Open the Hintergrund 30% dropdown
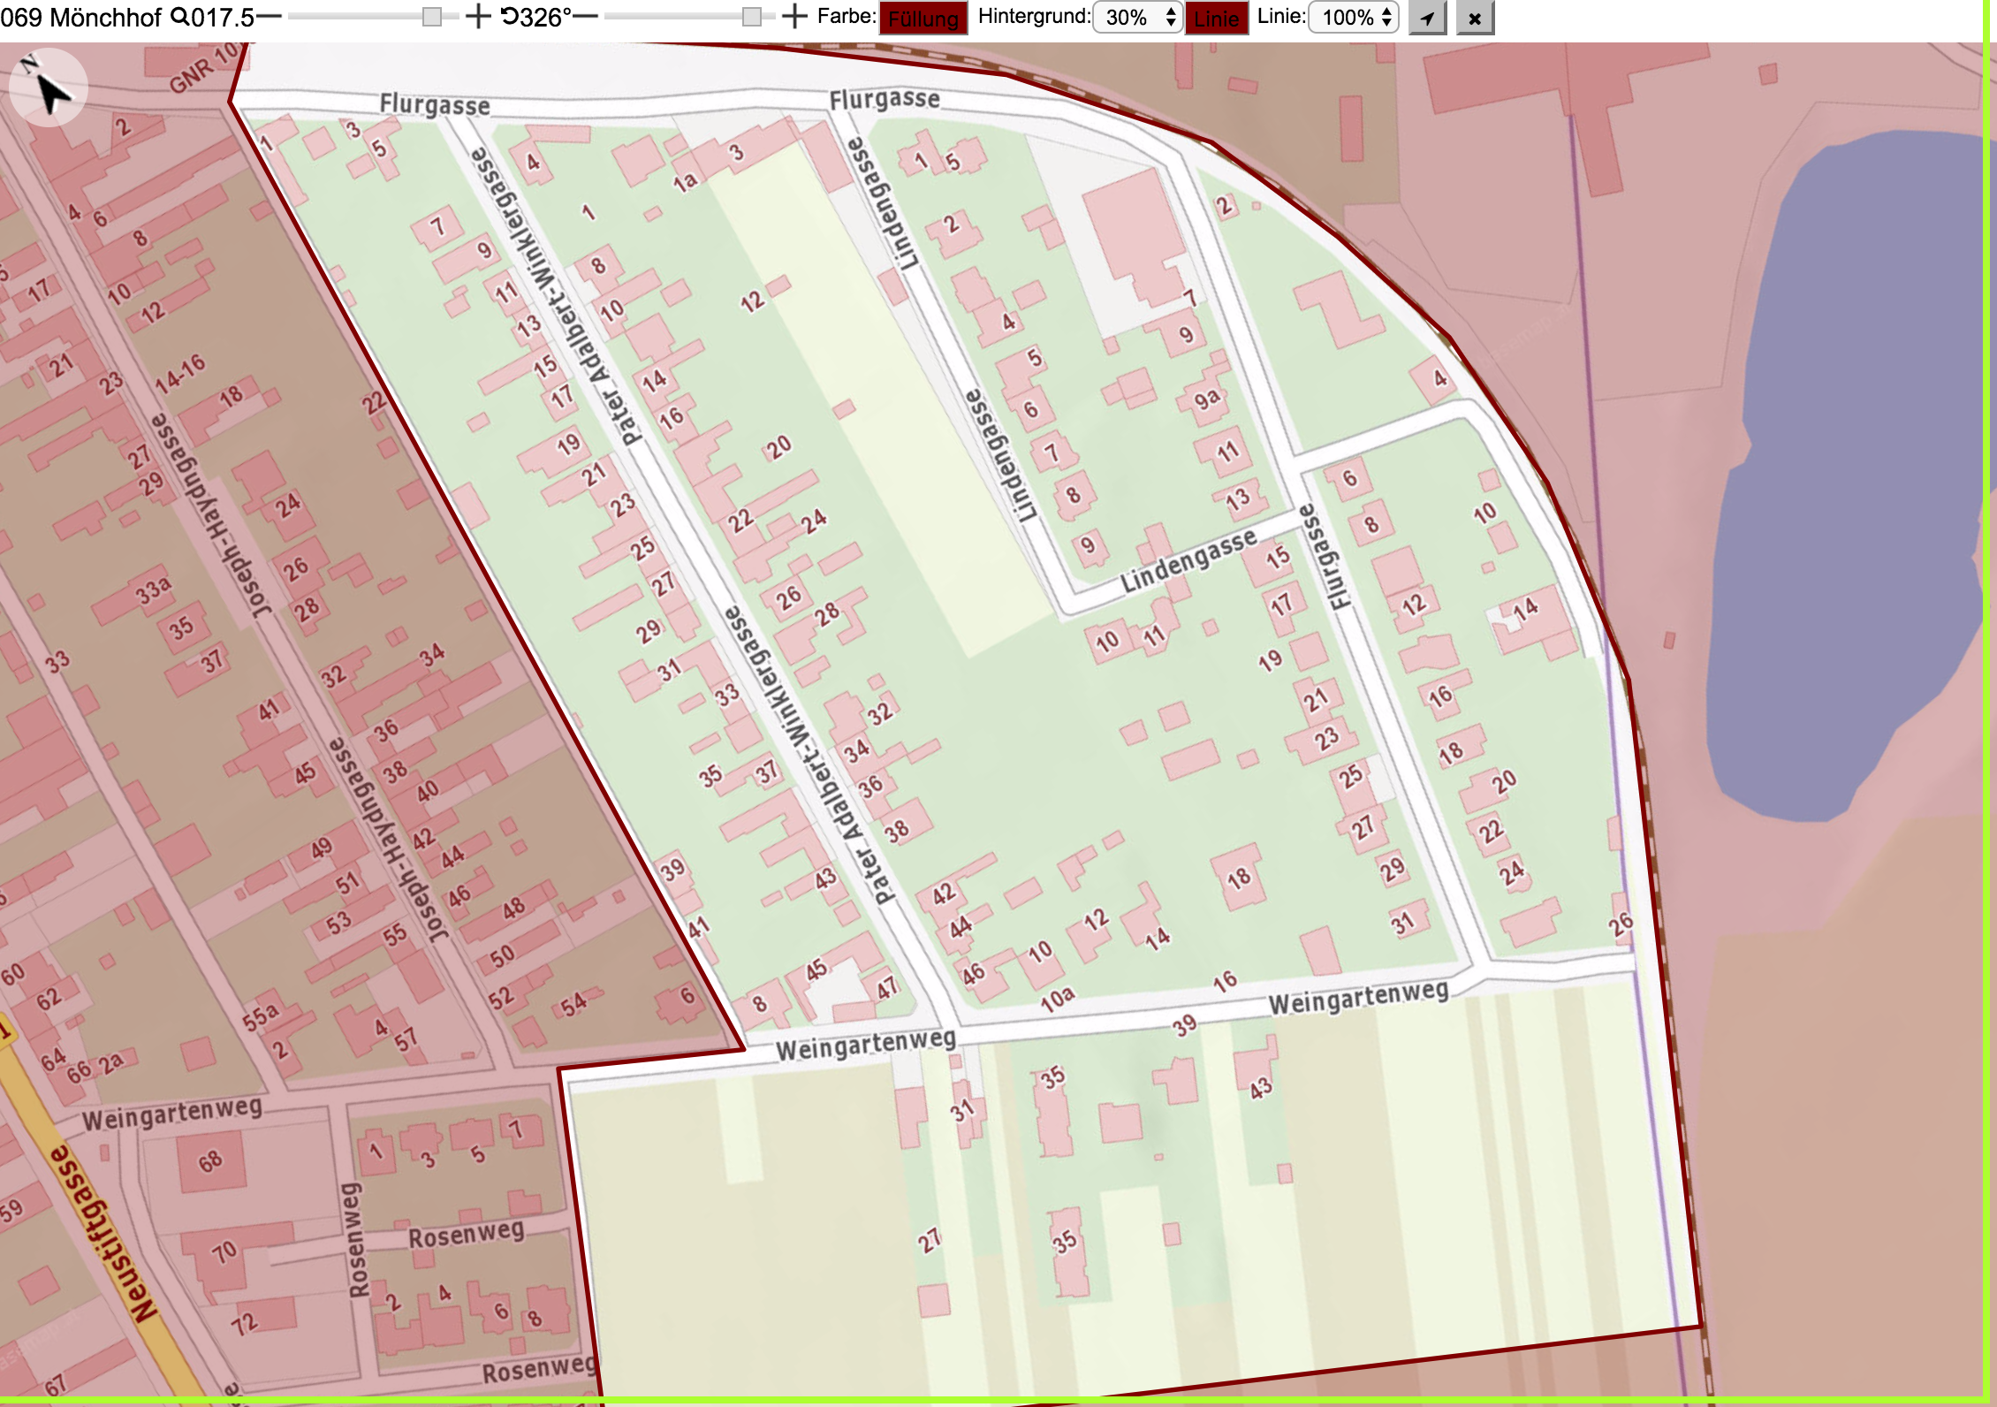This screenshot has width=1997, height=1407. pyautogui.click(x=1138, y=18)
